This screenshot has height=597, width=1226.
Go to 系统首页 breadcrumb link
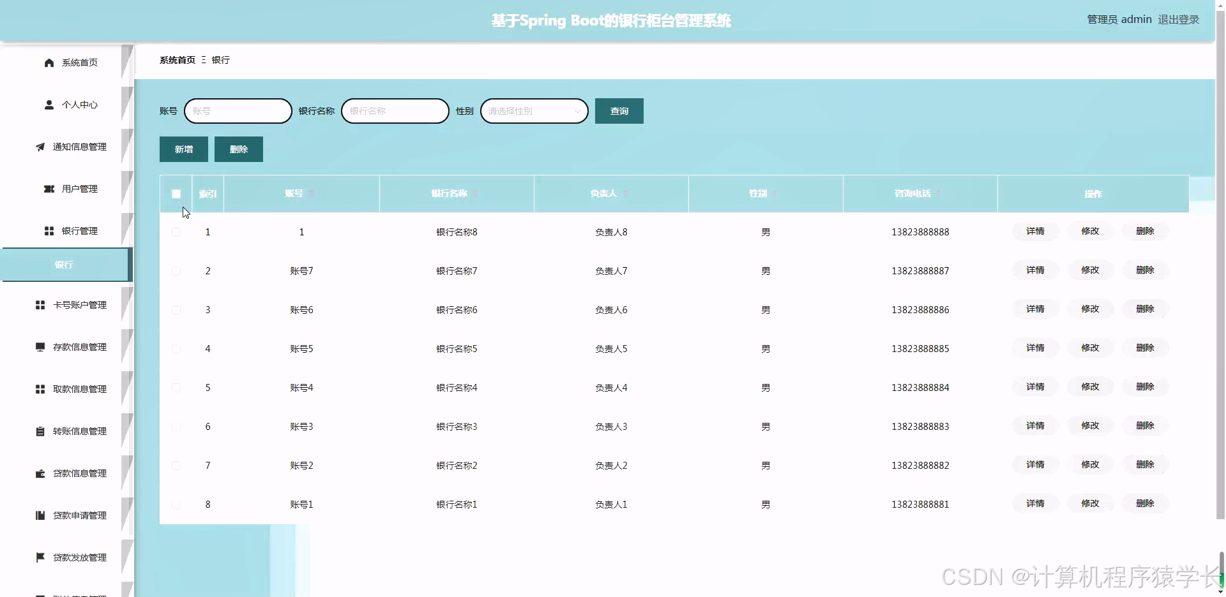tap(178, 60)
